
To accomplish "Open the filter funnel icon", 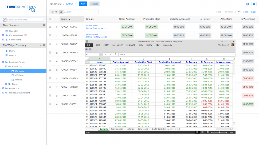I will [56, 12].
